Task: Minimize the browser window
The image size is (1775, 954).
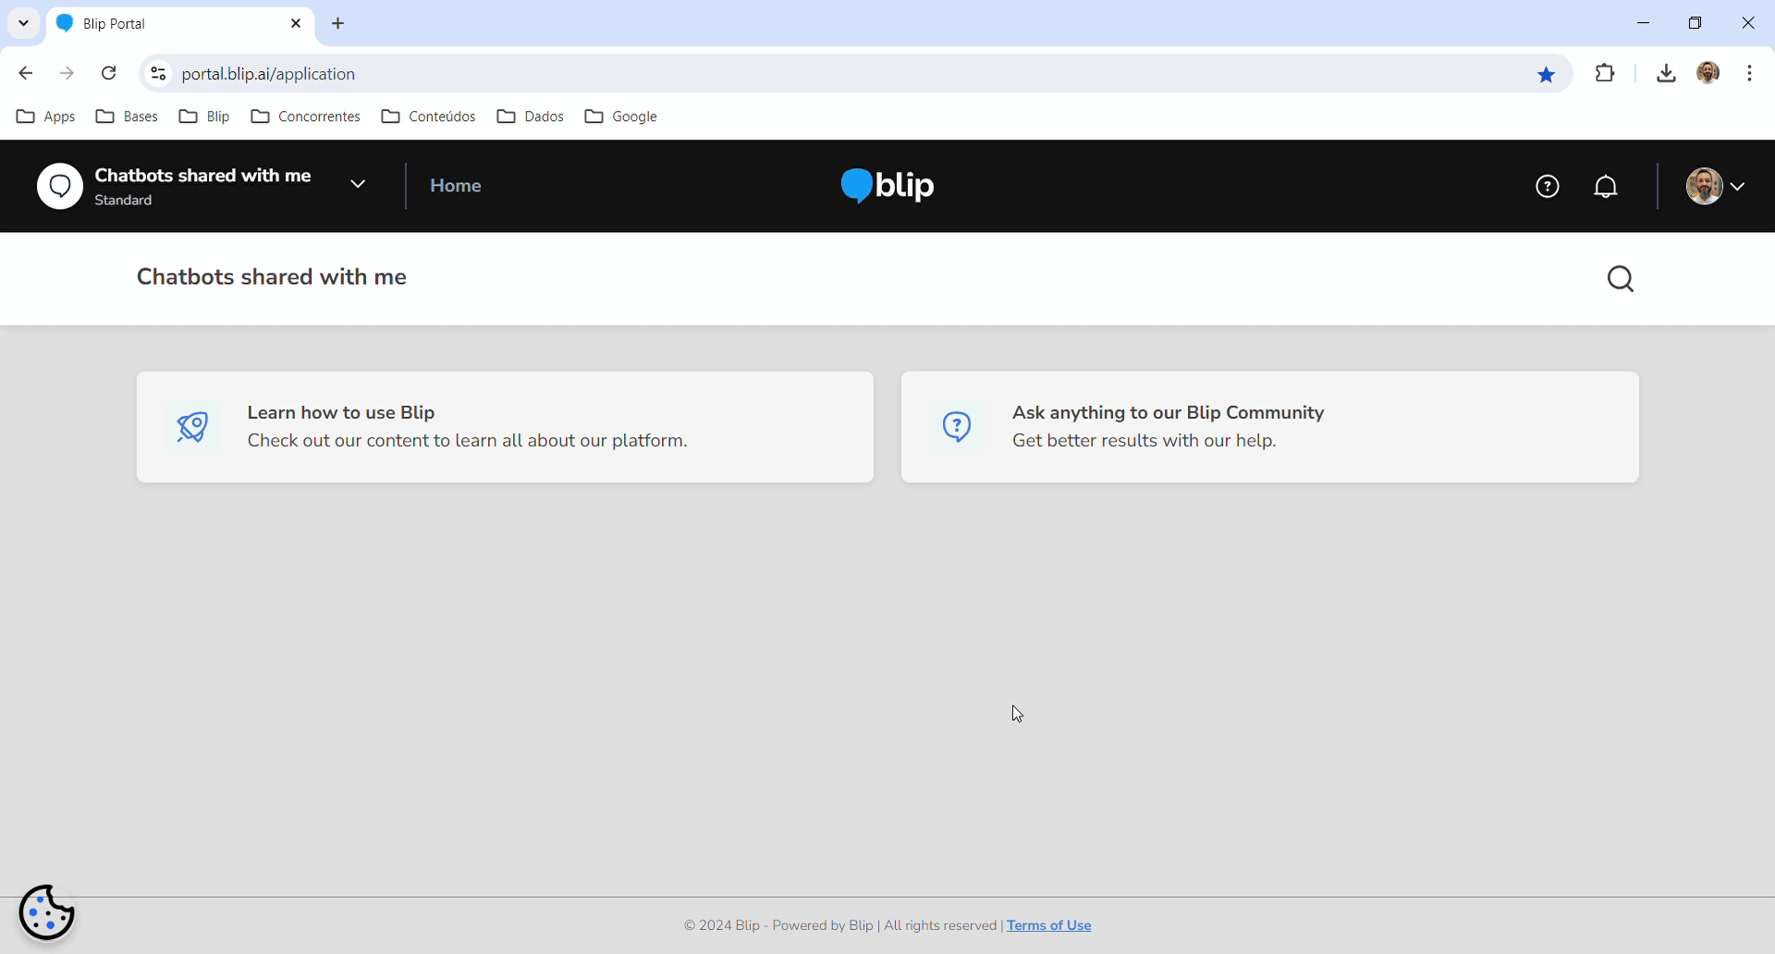Action: (1643, 23)
